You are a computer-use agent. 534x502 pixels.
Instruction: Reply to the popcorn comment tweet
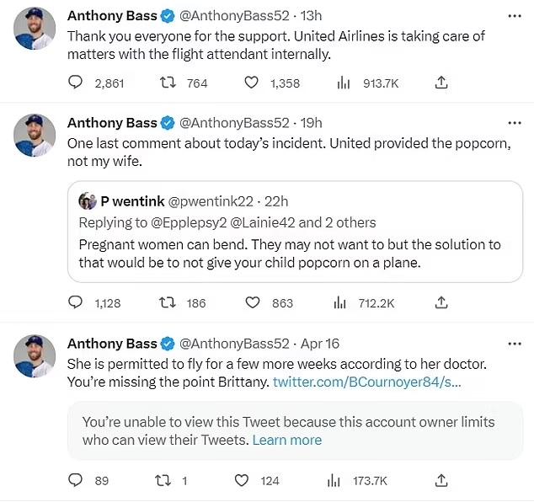(76, 302)
